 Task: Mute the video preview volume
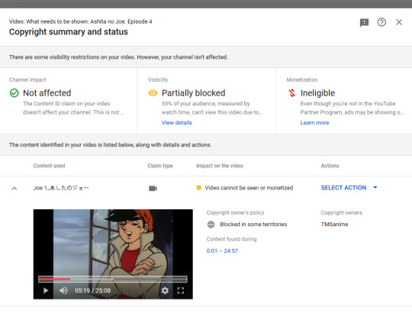63,290
